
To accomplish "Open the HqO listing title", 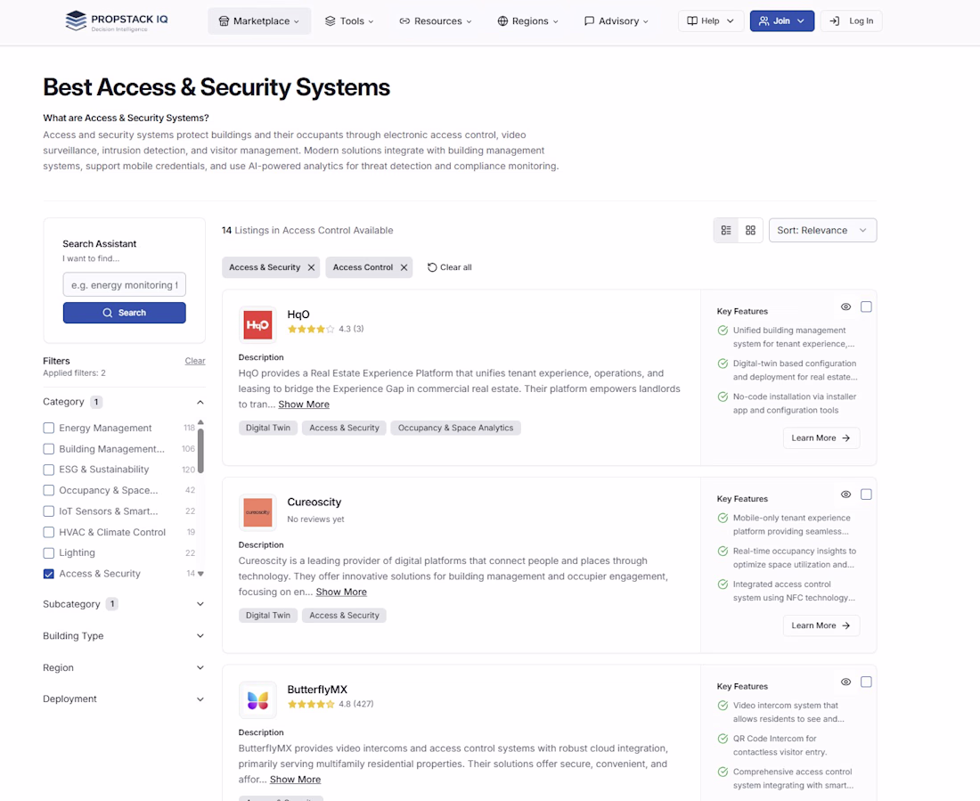I will tap(298, 315).
